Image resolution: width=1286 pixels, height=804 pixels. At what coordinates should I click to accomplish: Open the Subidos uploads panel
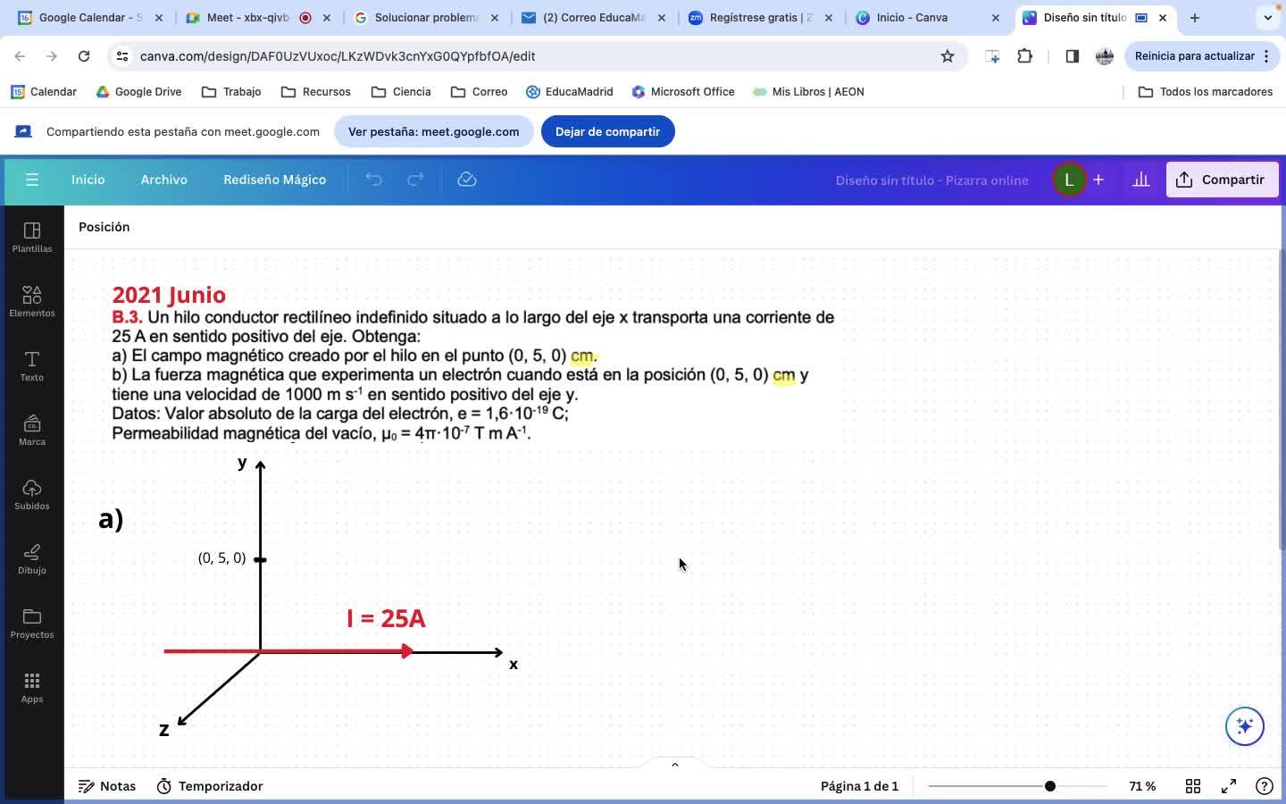32,495
